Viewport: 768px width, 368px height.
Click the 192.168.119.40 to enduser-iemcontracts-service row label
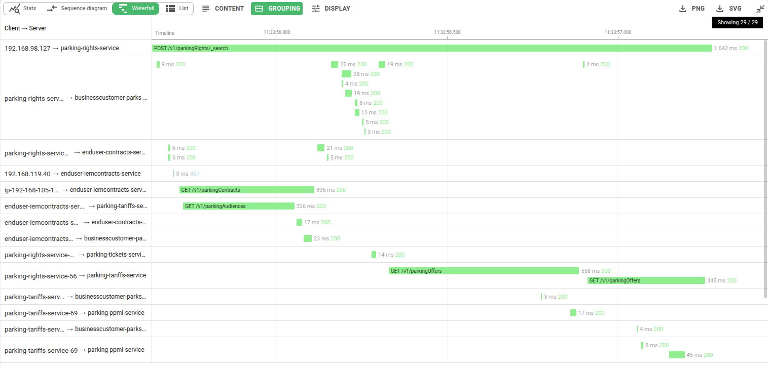pyautogui.click(x=72, y=174)
